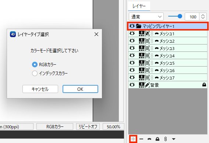Delete the layer using the minus icon

tap(141, 139)
